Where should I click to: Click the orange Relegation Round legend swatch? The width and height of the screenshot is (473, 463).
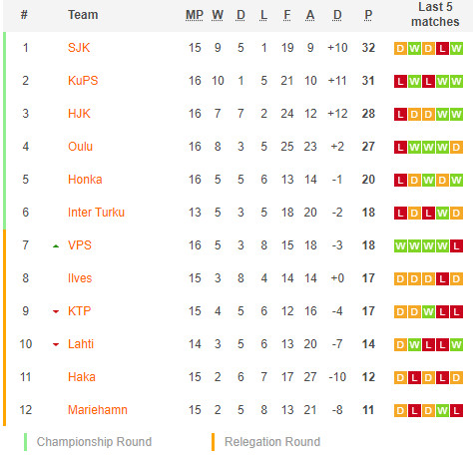[213, 442]
